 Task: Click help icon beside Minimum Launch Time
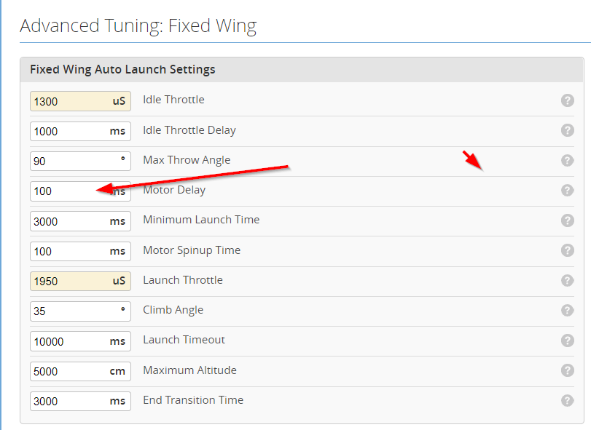pos(567,220)
